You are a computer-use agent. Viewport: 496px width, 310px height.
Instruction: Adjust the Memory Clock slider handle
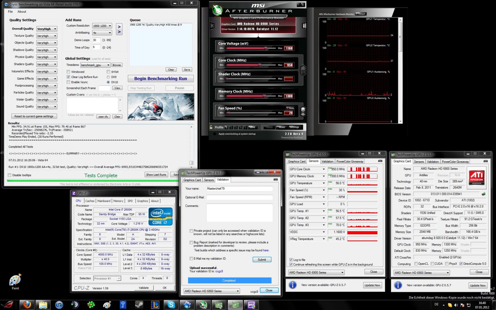(264, 96)
